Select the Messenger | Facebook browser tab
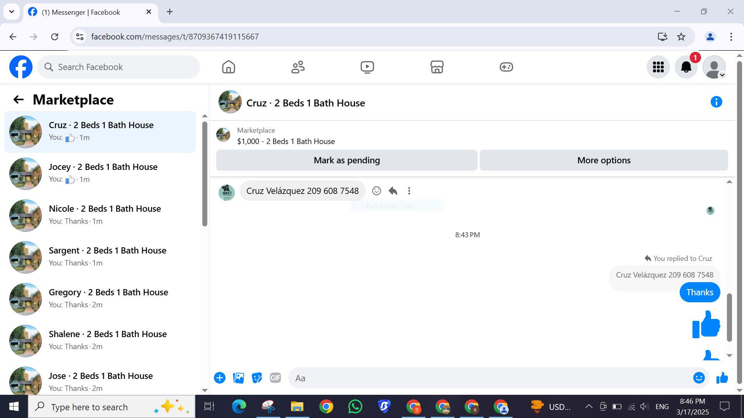744x418 pixels. pyautogui.click(x=91, y=12)
